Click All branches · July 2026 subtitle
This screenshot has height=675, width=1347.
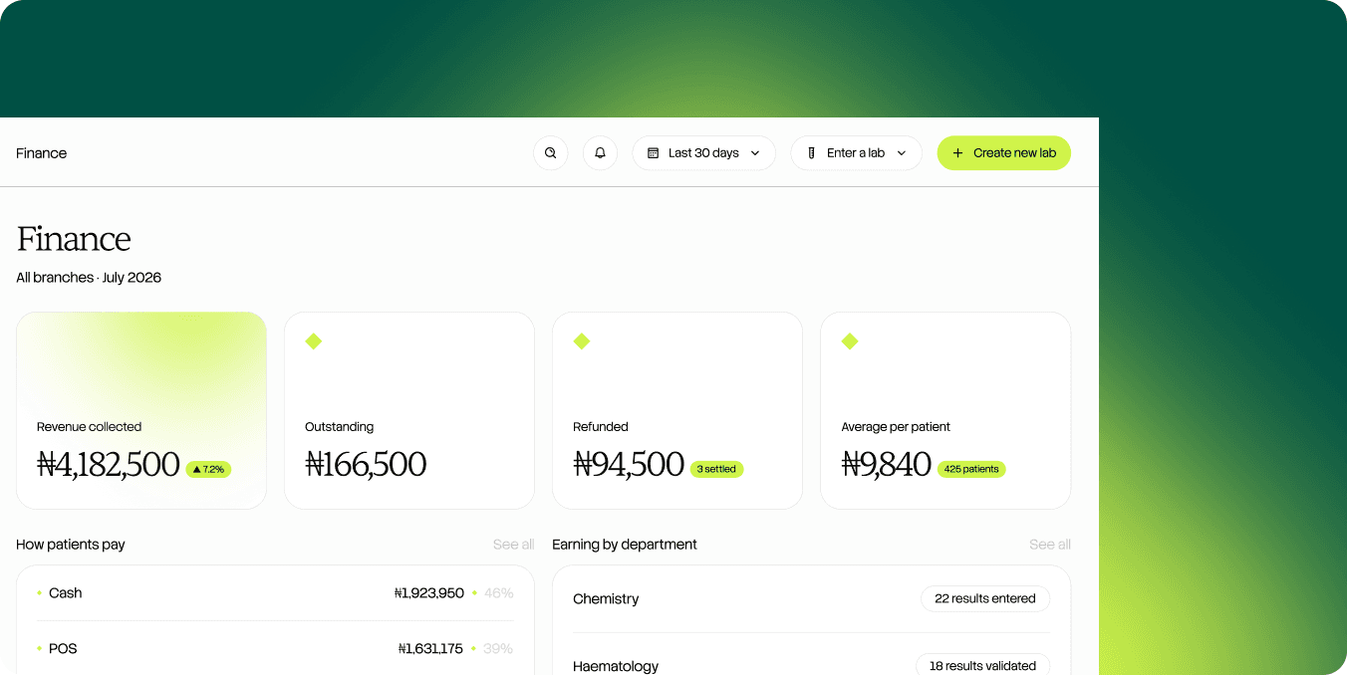(89, 278)
